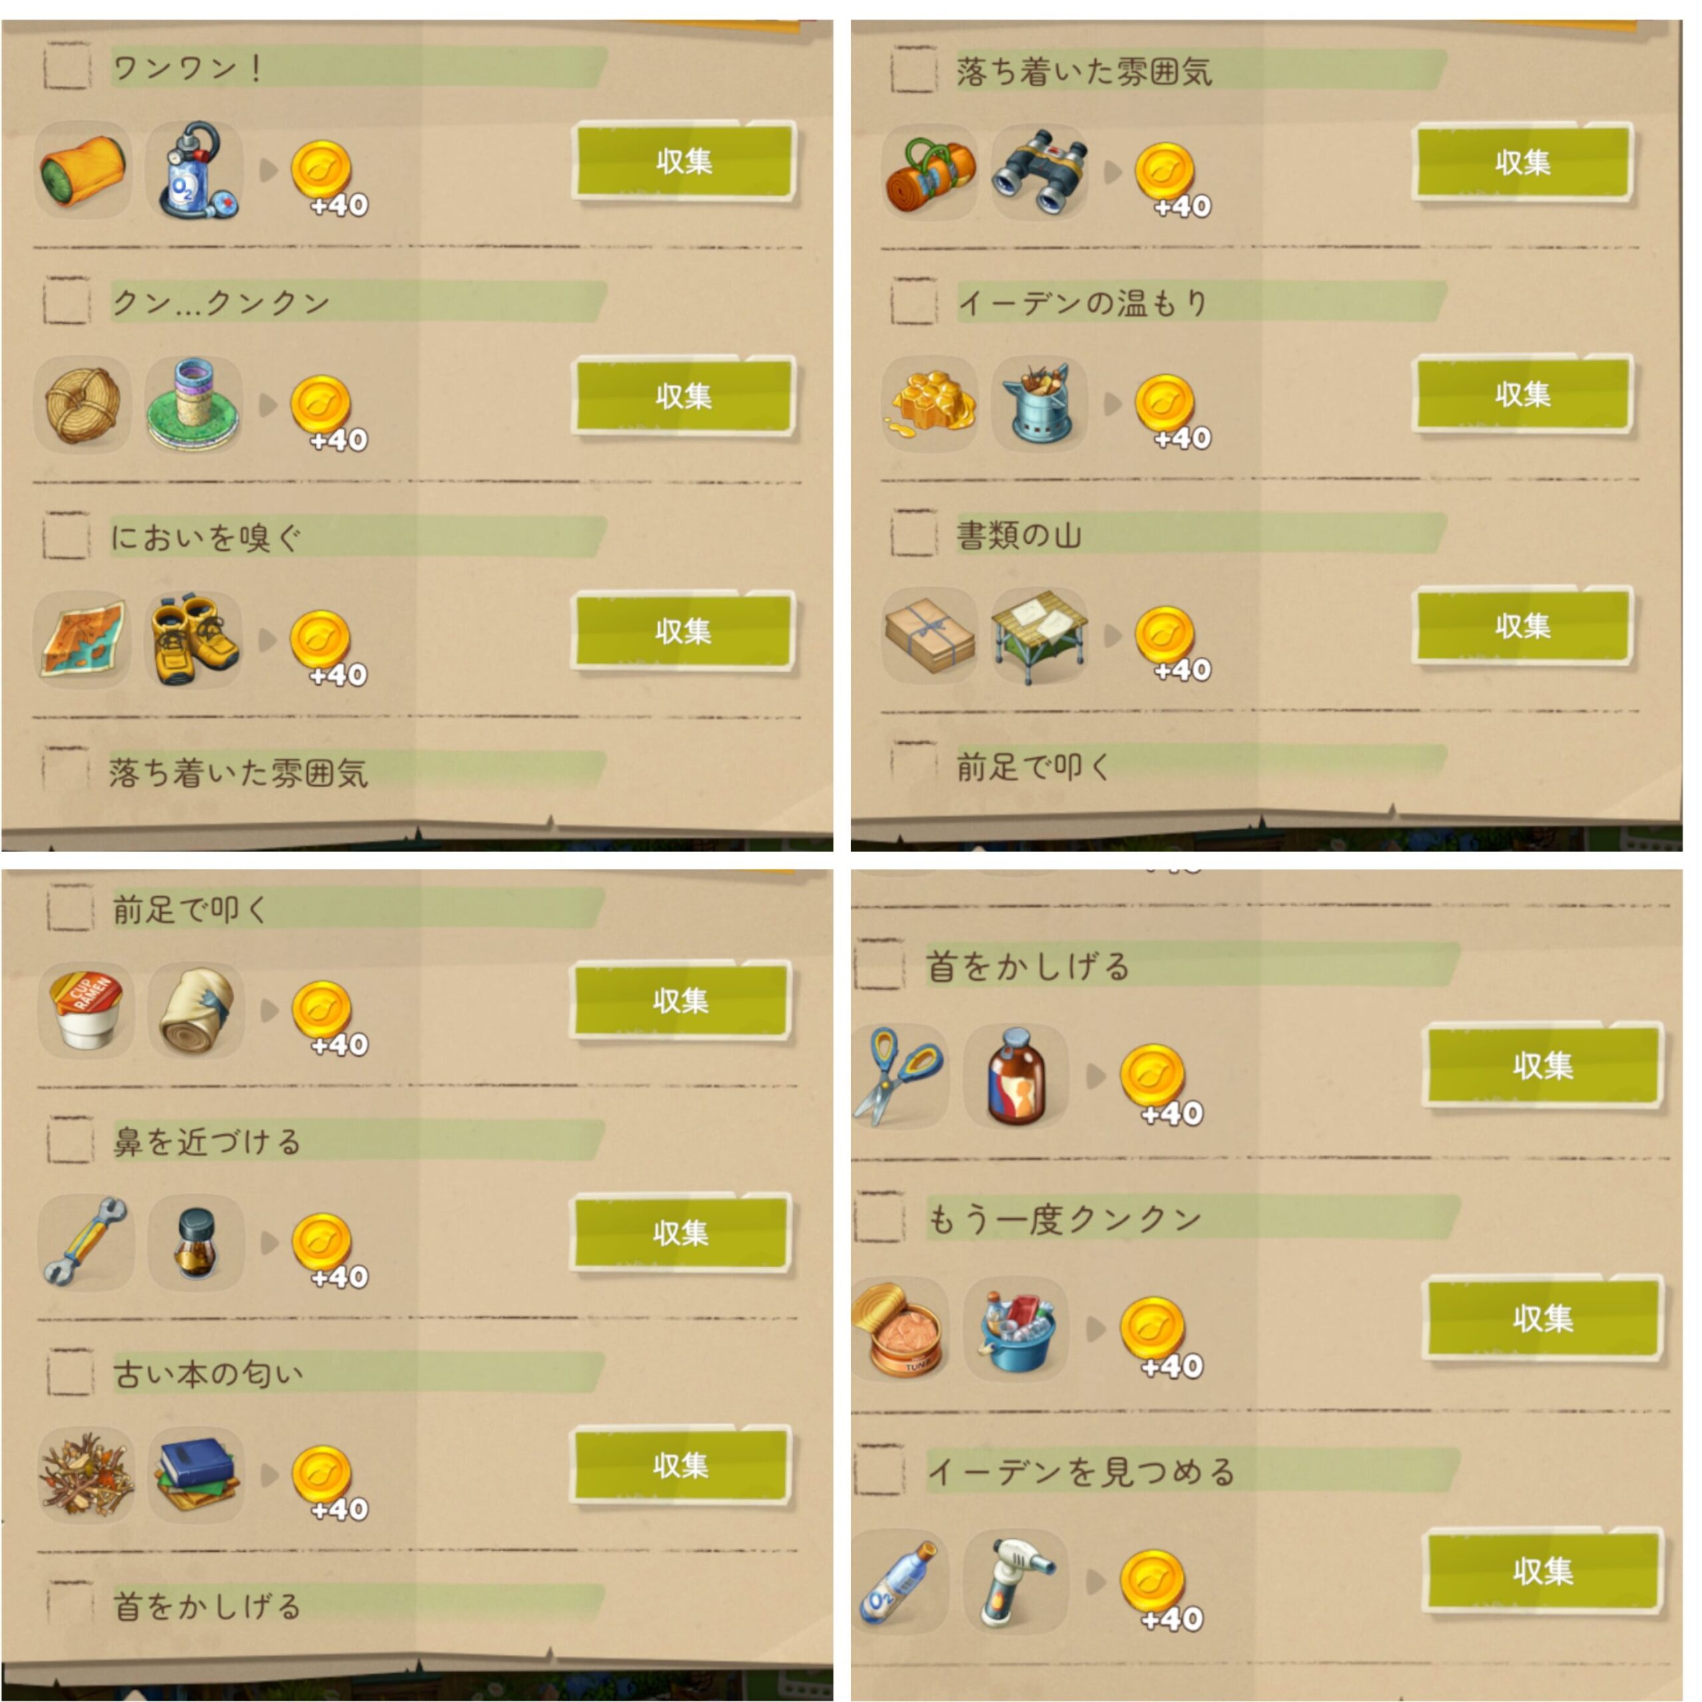This screenshot has width=1702, height=1702.
Task: Select the gas torch burner icon
Action: pos(1016,1581)
